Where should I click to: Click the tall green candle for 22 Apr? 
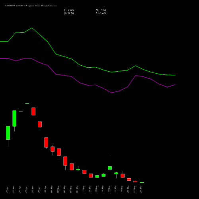point(14,118)
